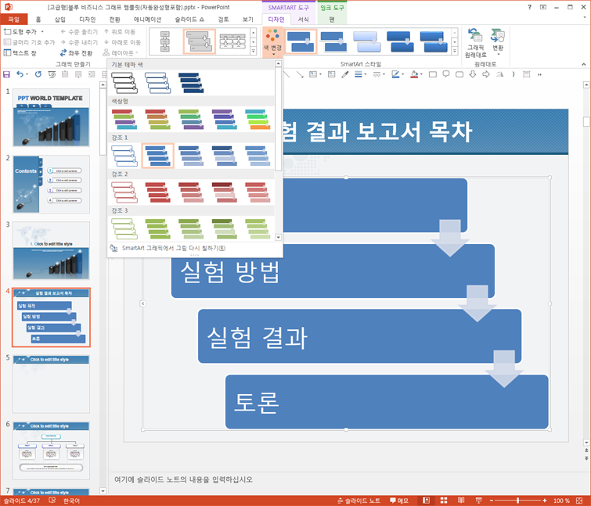Select the speech bubble callout shape
The image size is (591, 506).
coord(446,74)
